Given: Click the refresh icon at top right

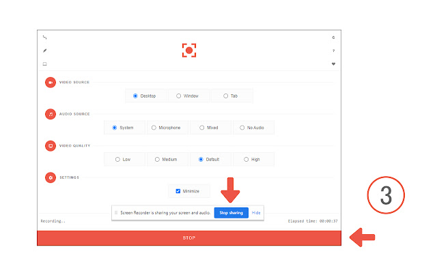Looking at the screenshot, I should pos(333,38).
